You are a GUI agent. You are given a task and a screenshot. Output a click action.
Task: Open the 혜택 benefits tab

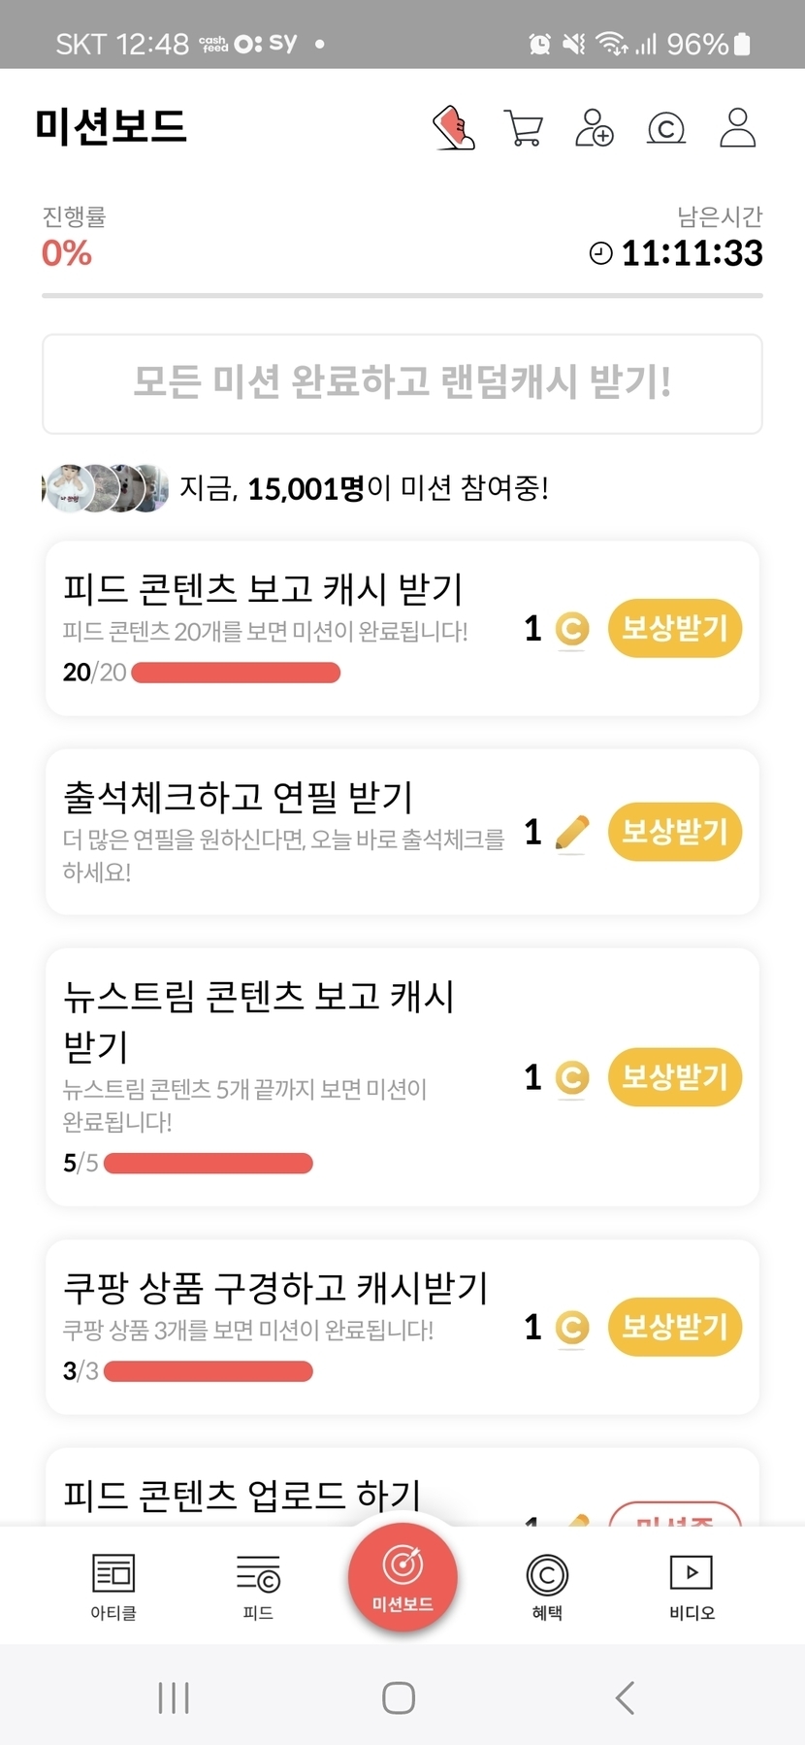click(x=547, y=1586)
